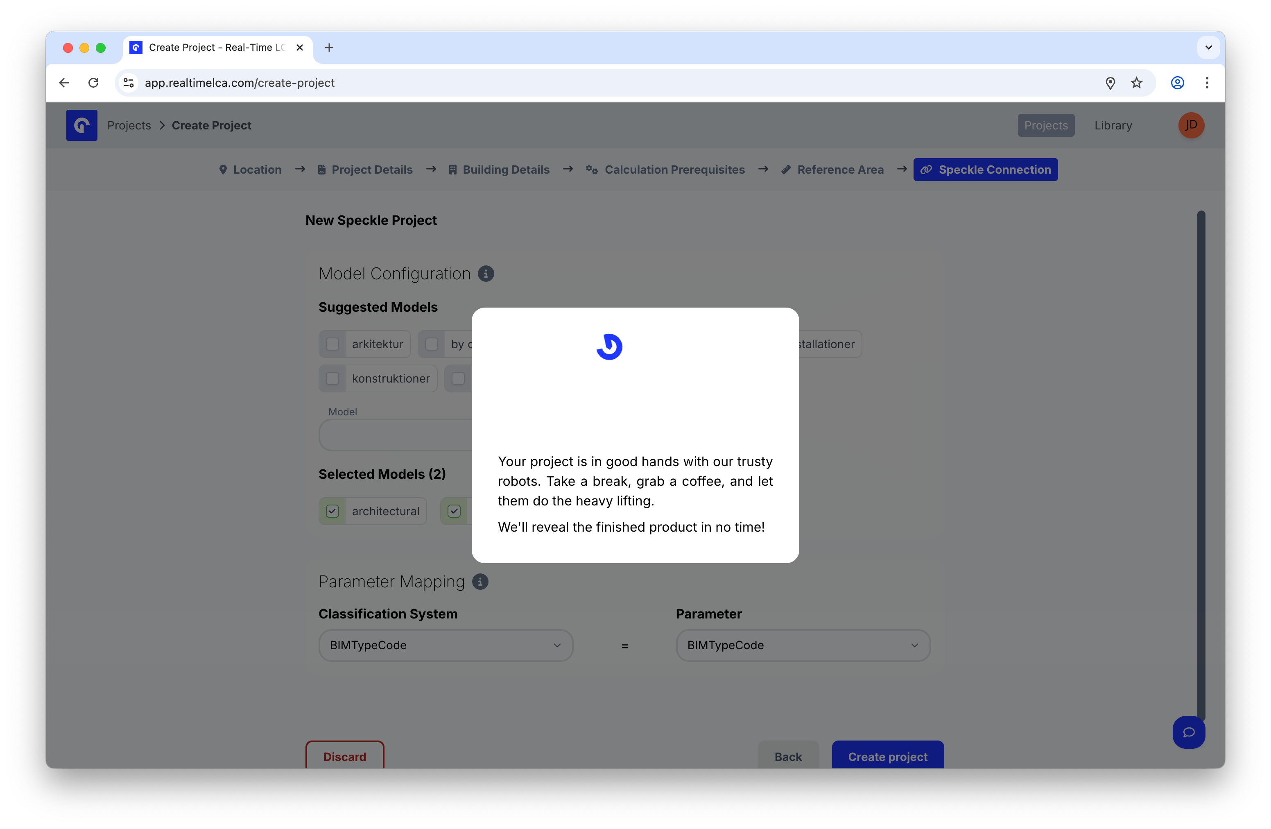This screenshot has height=829, width=1271.
Task: Click the page vertical scrollbar
Action: (x=1201, y=465)
